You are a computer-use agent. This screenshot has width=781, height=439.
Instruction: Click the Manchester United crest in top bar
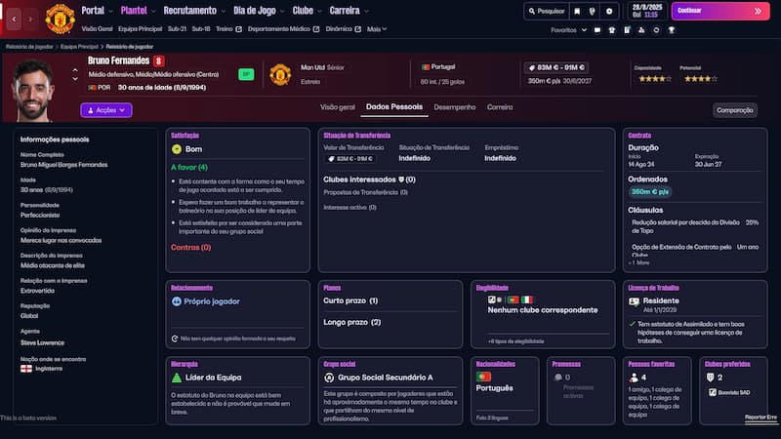tap(60, 16)
